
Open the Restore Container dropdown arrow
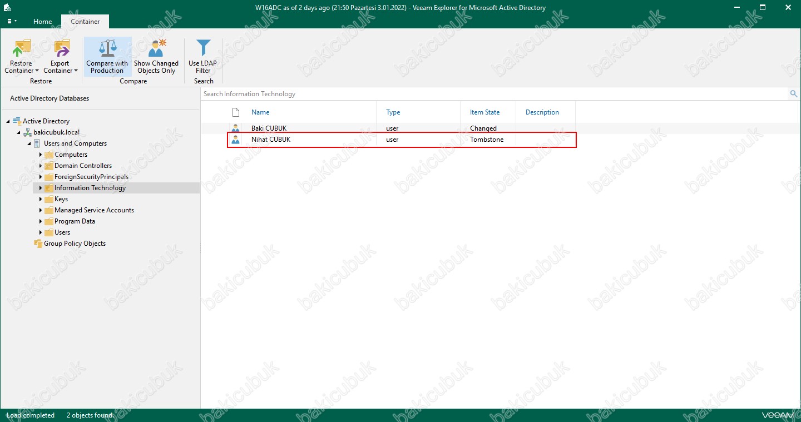point(37,71)
